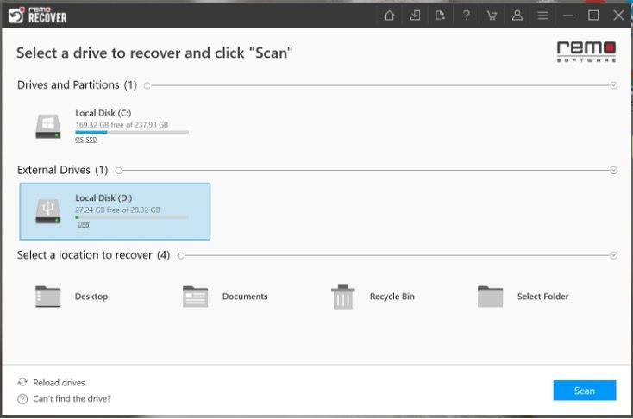Choose the Desktop folder icon
Image resolution: width=633 pixels, height=419 pixels.
pos(48,297)
